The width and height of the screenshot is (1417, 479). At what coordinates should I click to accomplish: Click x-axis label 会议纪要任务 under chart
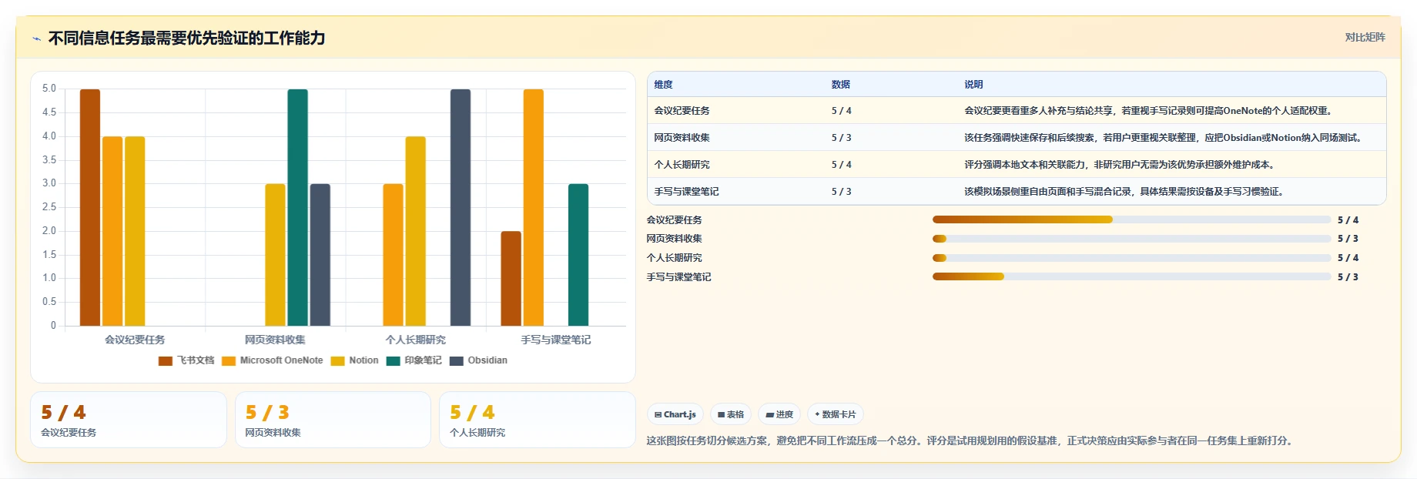[135, 340]
